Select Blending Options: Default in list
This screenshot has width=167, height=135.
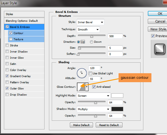21,21
